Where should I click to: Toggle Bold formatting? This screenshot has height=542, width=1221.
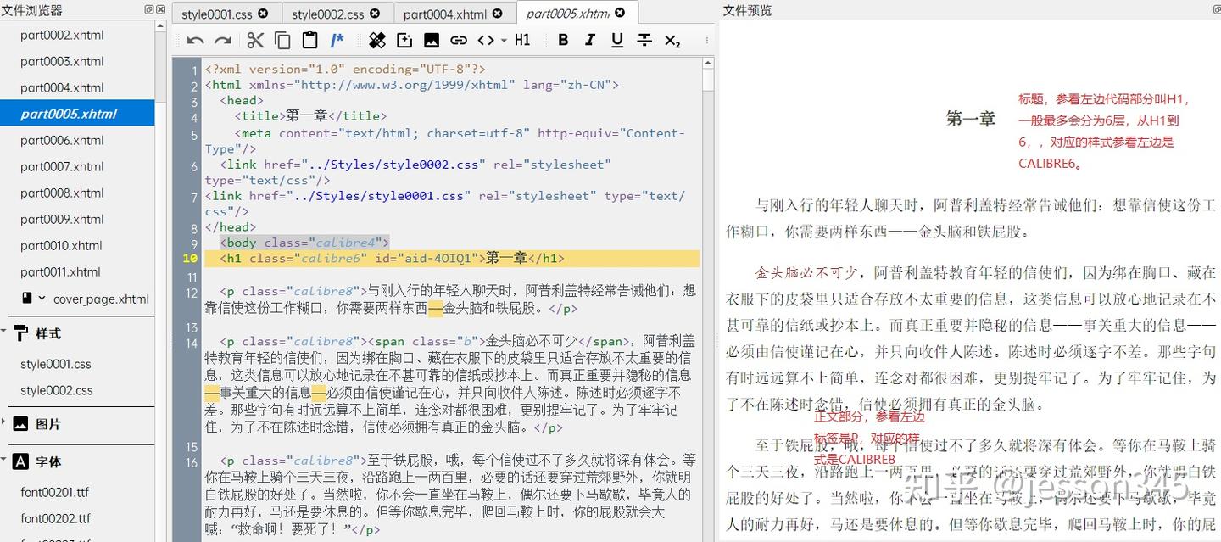pos(562,40)
